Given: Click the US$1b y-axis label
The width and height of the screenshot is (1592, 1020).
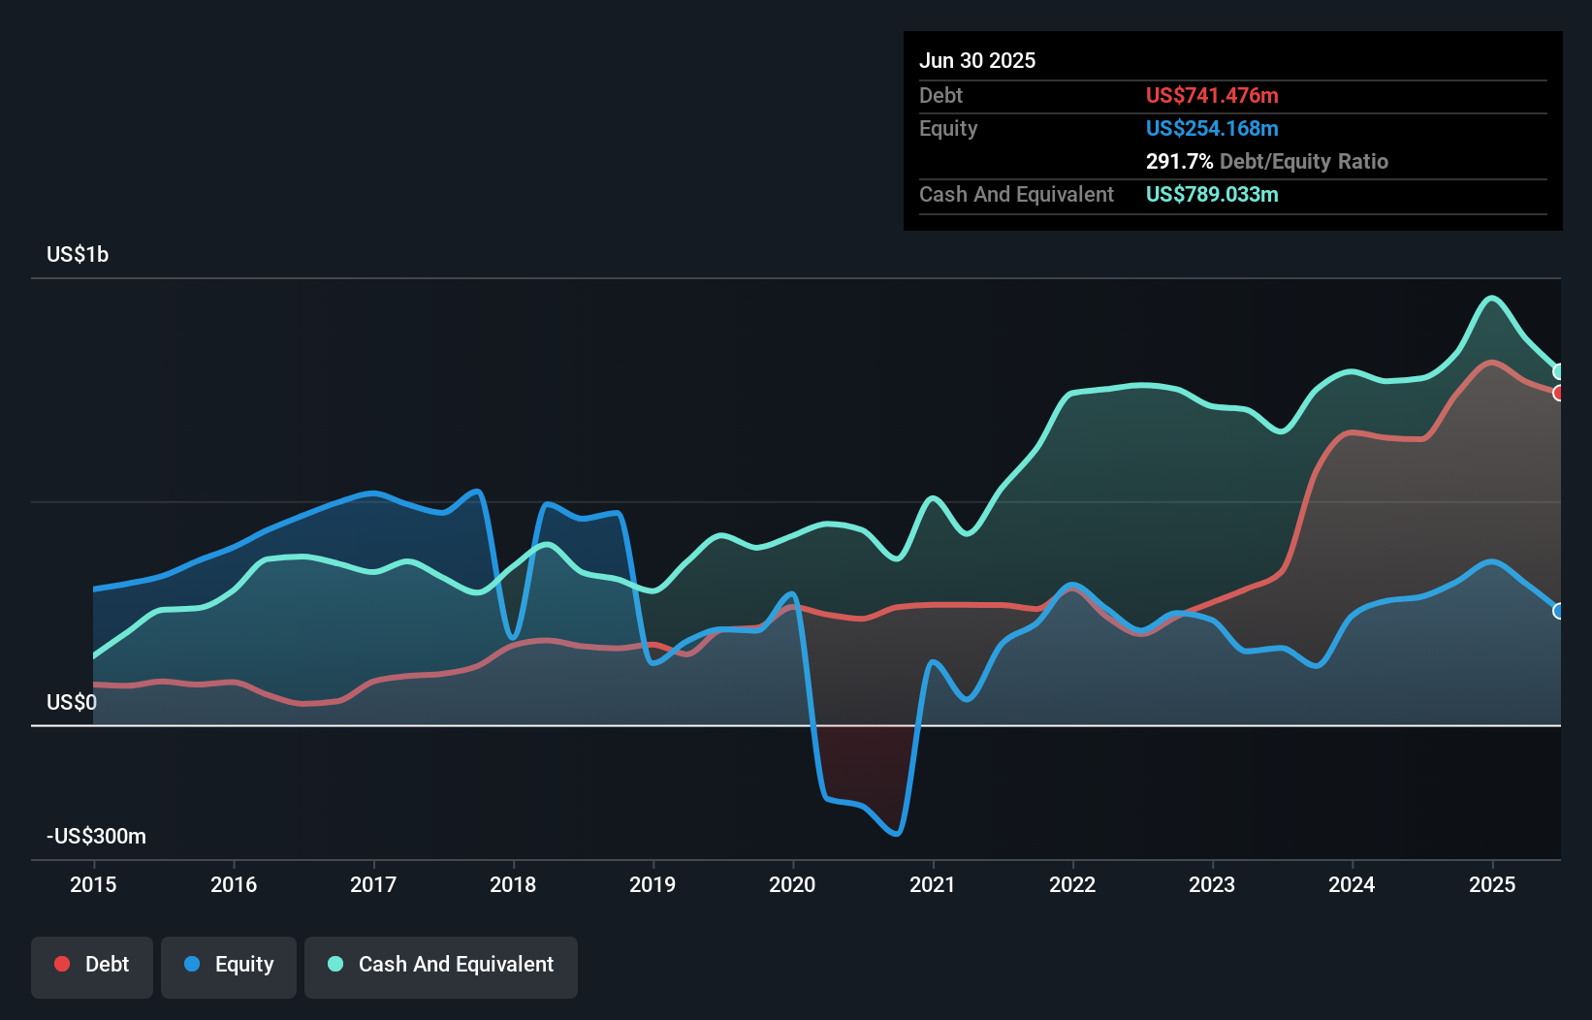Looking at the screenshot, I should pyautogui.click(x=78, y=255).
